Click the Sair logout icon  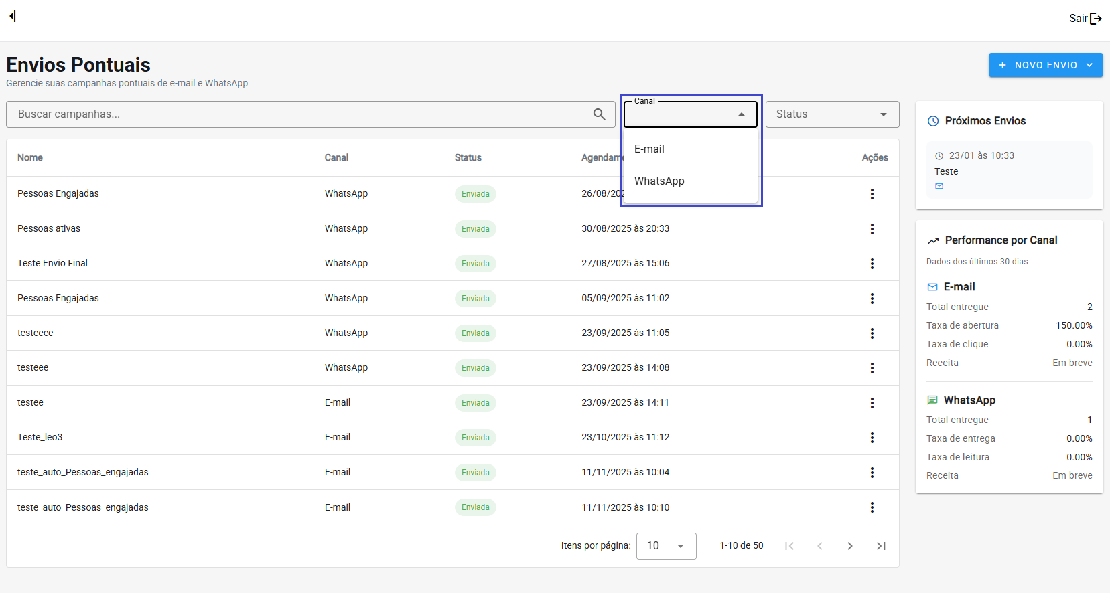coord(1095,19)
